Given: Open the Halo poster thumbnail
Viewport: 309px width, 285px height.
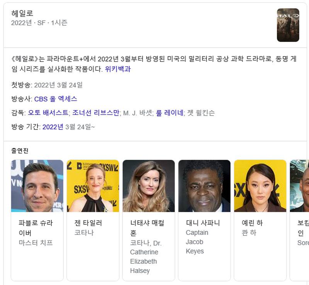Looking at the screenshot, I should 288,25.
